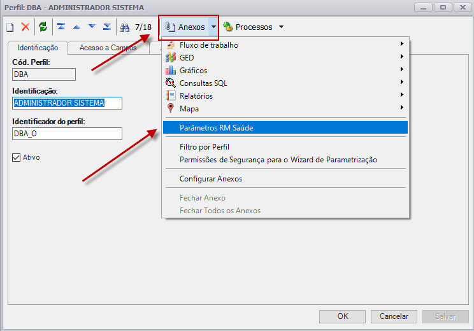474x331 pixels.
Task: Click the Relatórios document icon
Action: [171, 95]
